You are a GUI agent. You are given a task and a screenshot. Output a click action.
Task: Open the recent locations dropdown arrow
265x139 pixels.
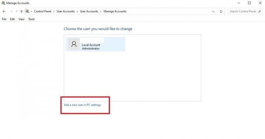tap(16, 11)
